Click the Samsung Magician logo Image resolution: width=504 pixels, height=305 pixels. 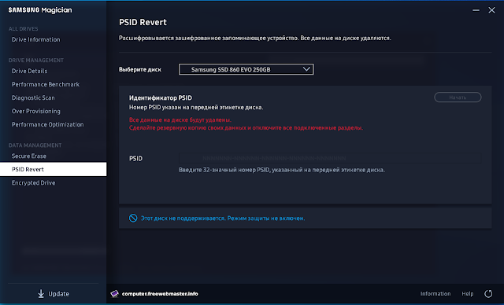[x=40, y=10]
